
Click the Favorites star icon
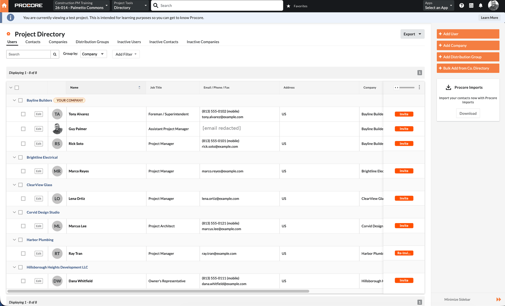(x=288, y=6)
